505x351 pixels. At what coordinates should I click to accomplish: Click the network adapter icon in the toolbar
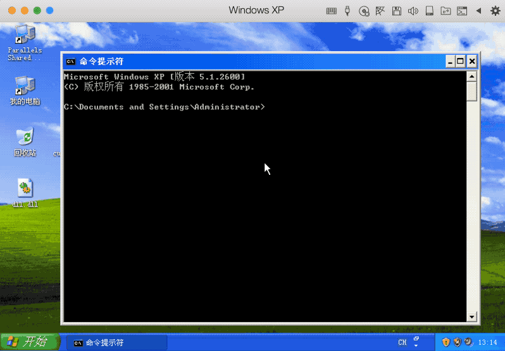click(x=380, y=11)
